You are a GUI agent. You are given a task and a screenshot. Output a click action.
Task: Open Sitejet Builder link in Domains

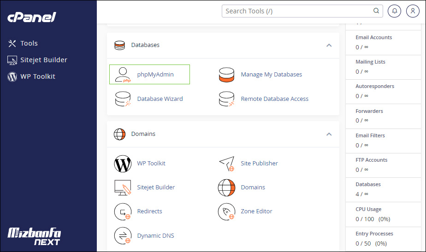156,188
